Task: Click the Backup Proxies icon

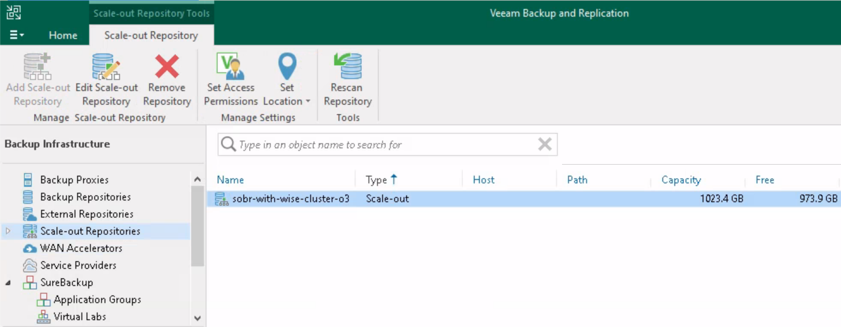Action: [28, 180]
